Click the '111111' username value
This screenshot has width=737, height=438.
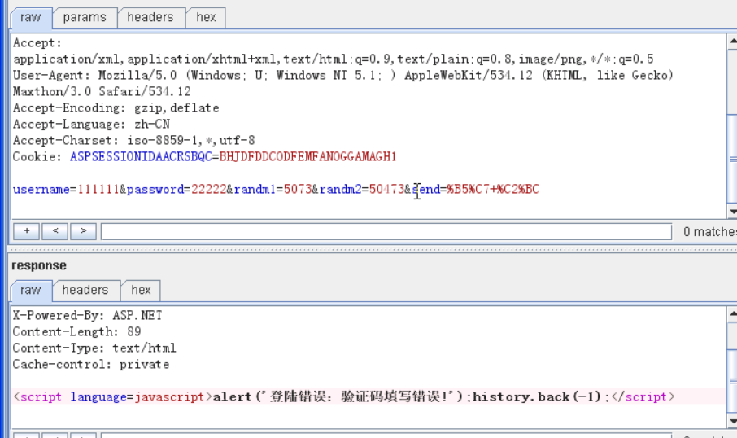point(98,190)
